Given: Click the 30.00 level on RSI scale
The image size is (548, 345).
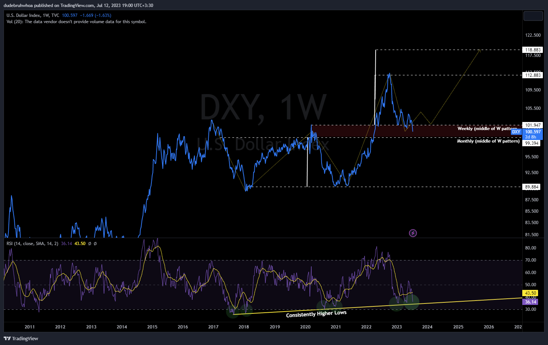Looking at the screenshot, I should tap(531, 309).
